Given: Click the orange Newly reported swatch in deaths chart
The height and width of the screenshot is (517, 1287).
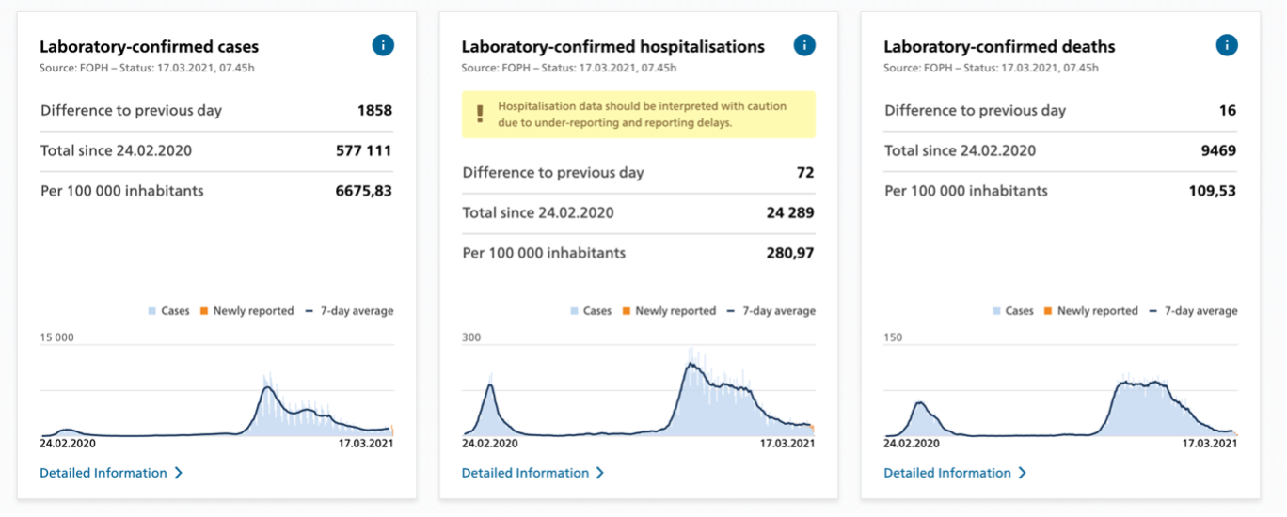Looking at the screenshot, I should coord(1049,311).
